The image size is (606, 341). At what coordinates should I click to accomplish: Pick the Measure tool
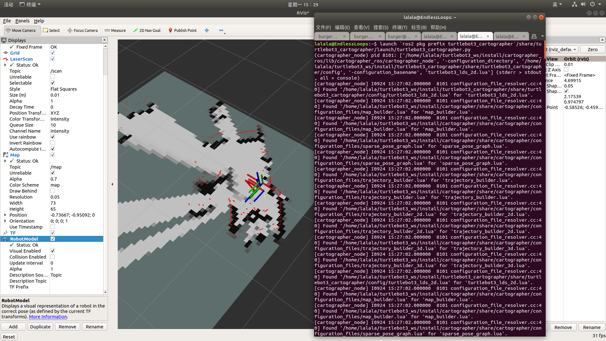(115, 31)
